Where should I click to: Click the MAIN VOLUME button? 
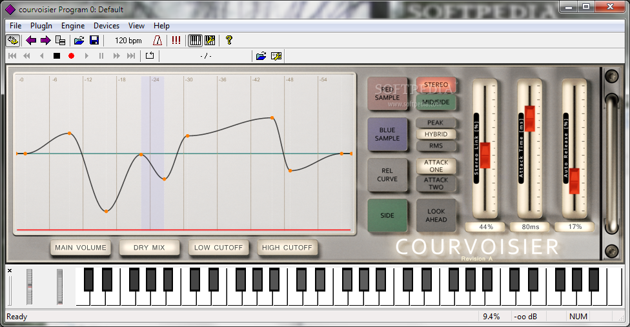click(x=81, y=248)
